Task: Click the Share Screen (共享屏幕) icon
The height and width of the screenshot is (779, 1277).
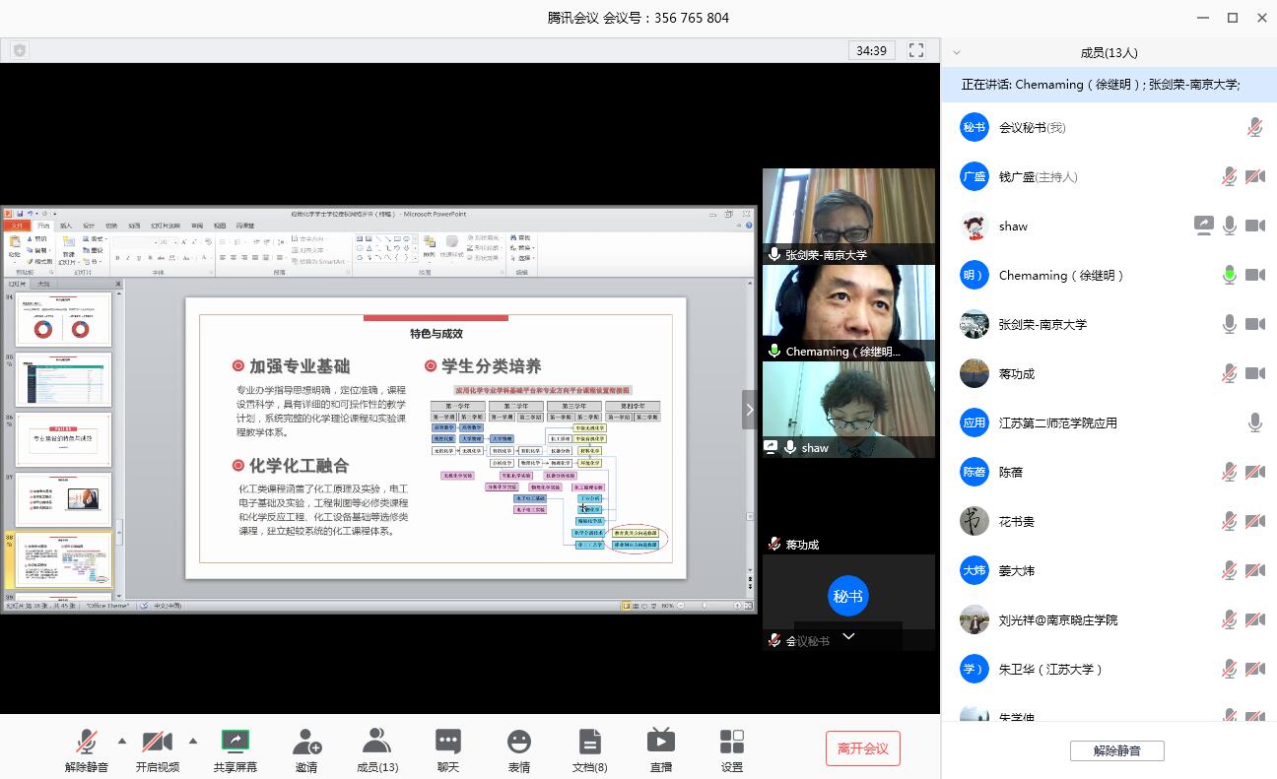Action: click(235, 742)
